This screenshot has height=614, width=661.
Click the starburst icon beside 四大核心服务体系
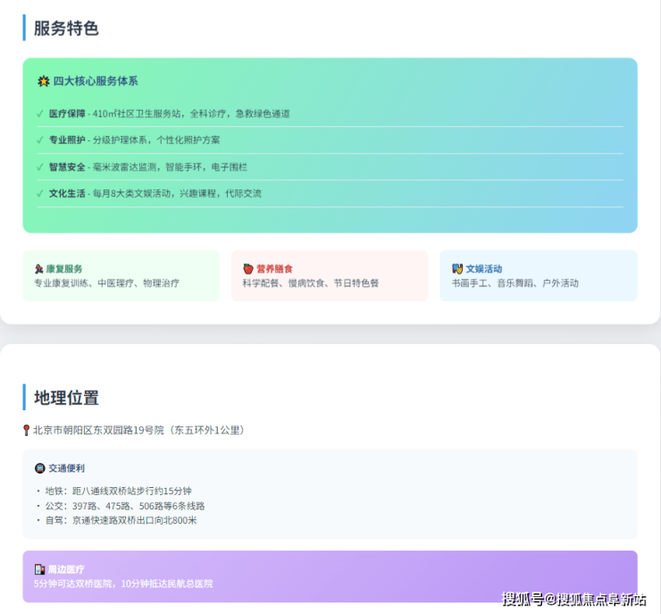coord(43,81)
